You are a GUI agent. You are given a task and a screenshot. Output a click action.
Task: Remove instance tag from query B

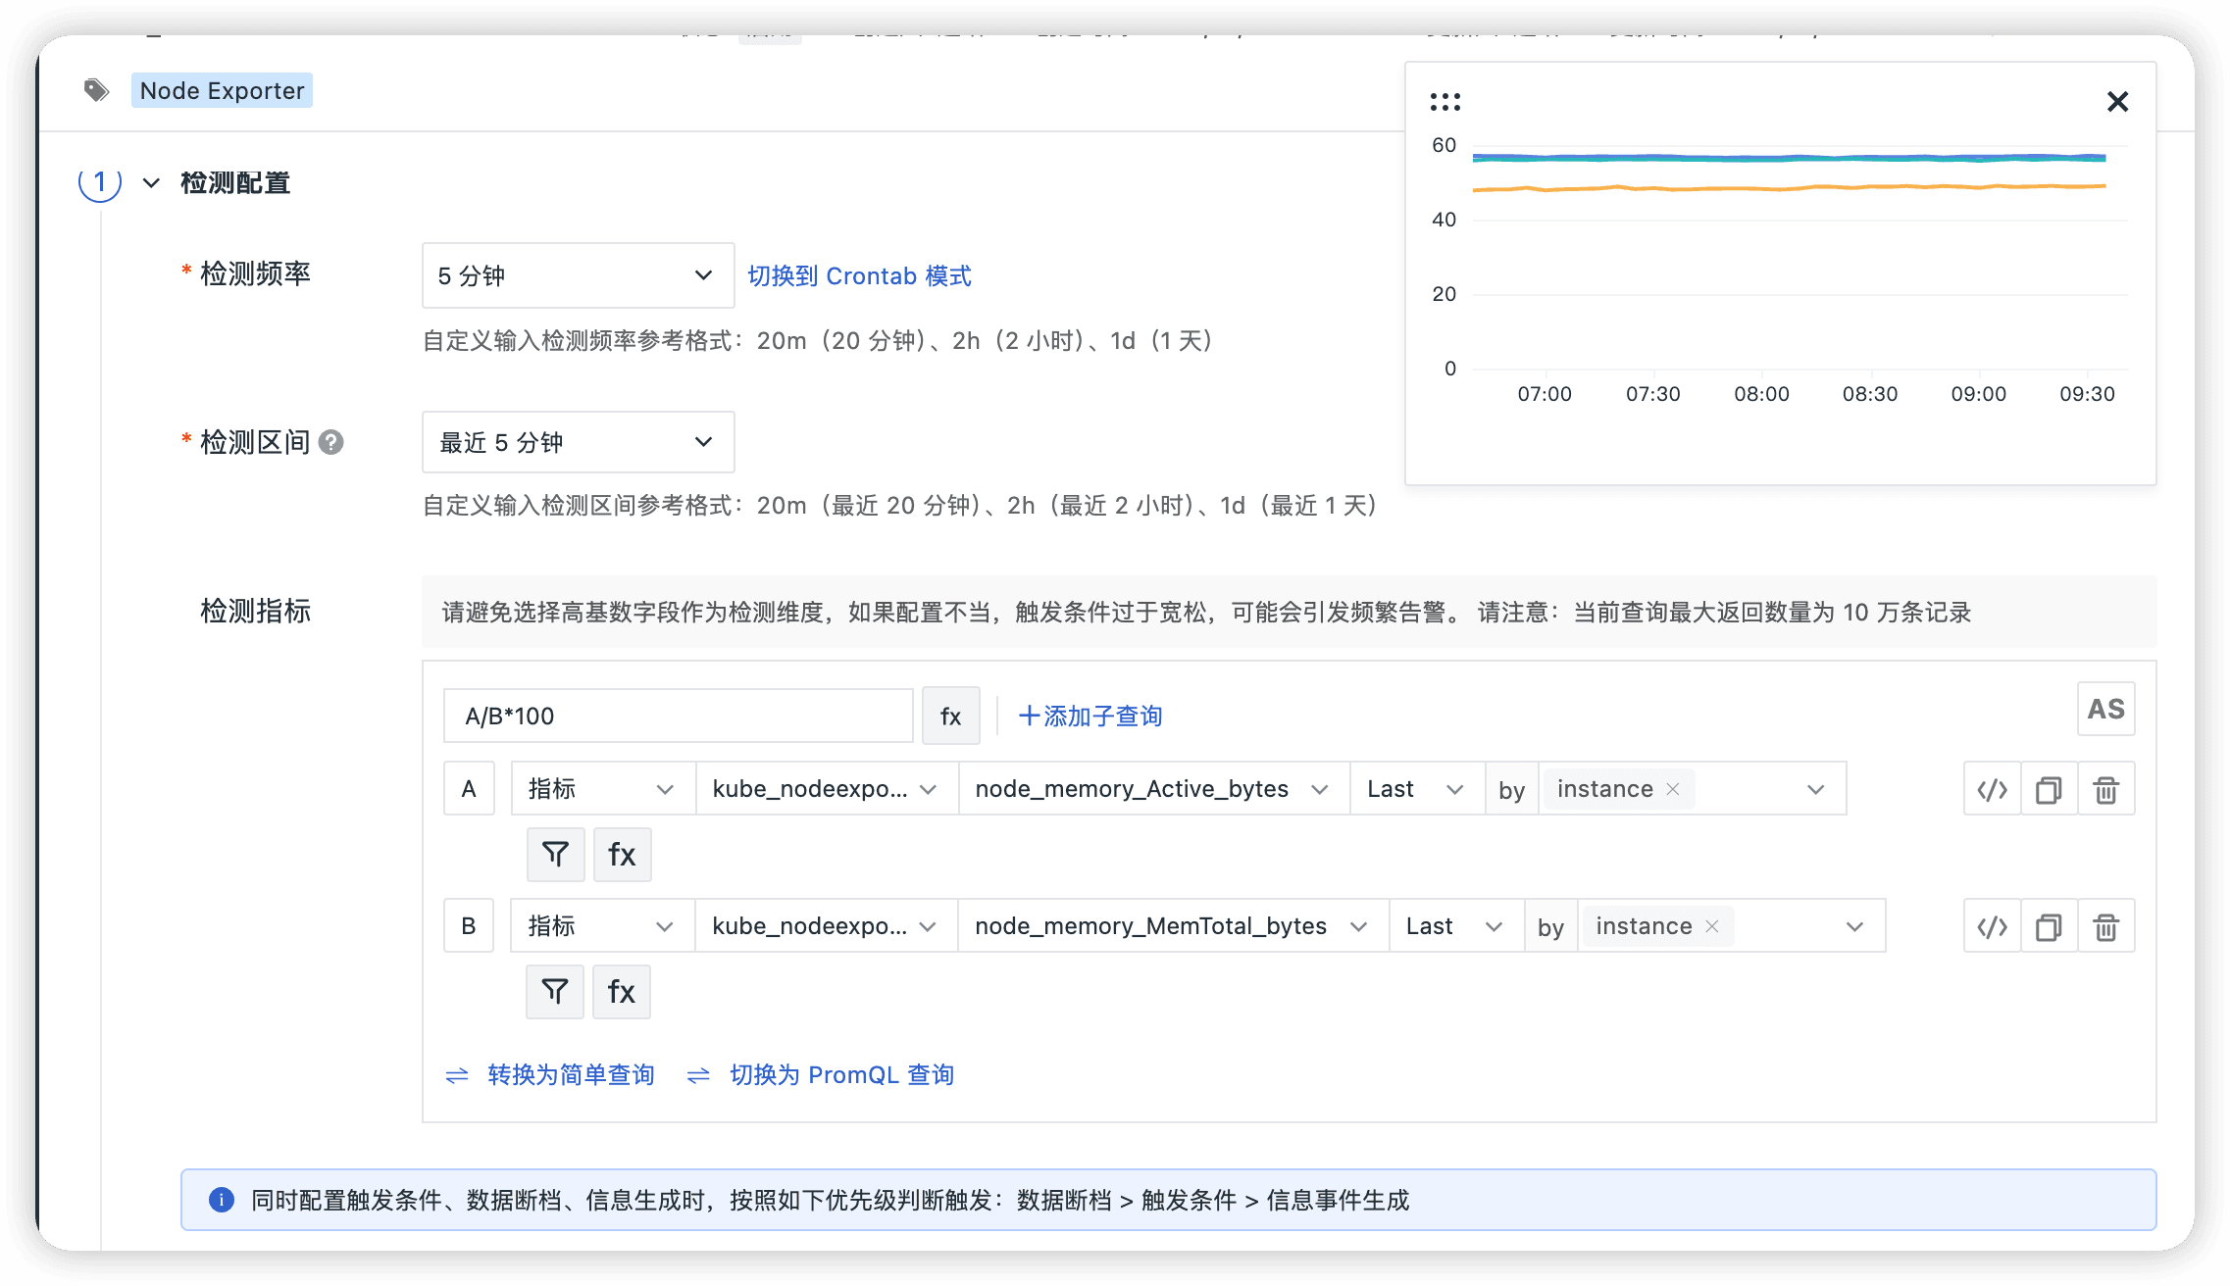click(x=1712, y=926)
